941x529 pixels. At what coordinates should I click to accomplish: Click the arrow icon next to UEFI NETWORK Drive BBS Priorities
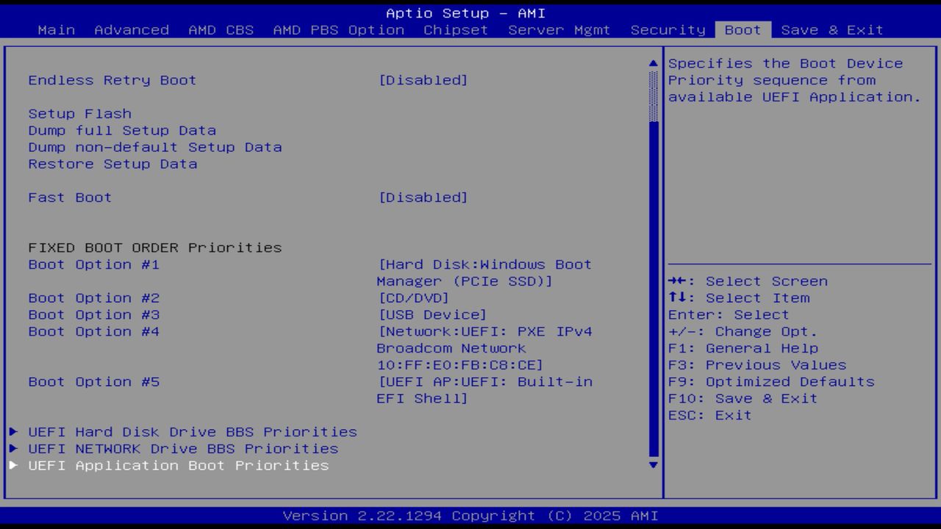click(x=13, y=448)
